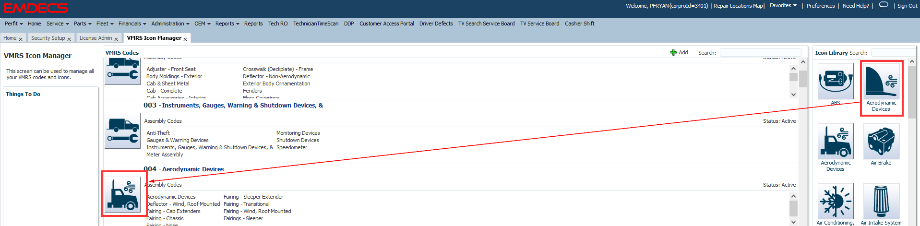Image resolution: width=920 pixels, height=226 pixels.
Task: Click the ABS icon in Icon Library
Action: pyautogui.click(x=836, y=81)
